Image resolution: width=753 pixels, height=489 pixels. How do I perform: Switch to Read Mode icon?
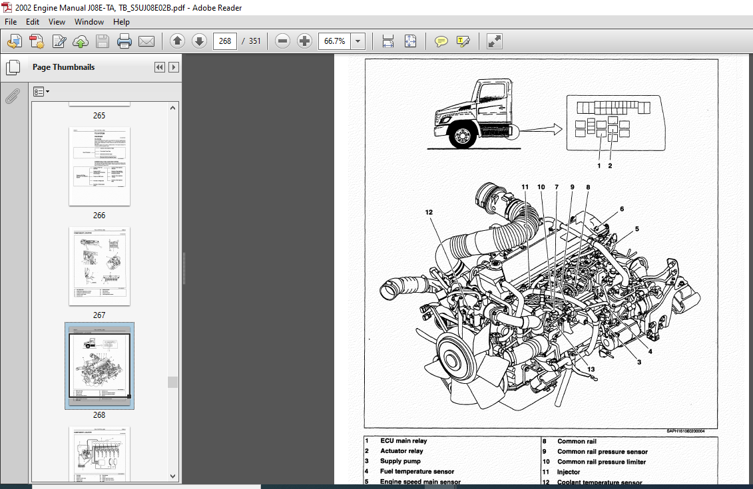click(494, 41)
